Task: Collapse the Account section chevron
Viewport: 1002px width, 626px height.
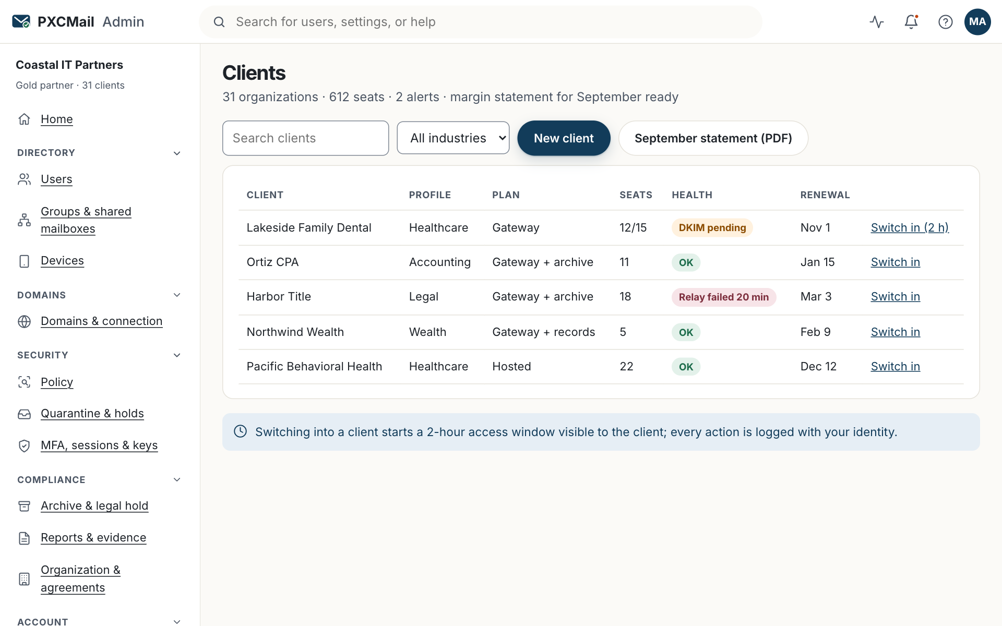Action: point(177,621)
